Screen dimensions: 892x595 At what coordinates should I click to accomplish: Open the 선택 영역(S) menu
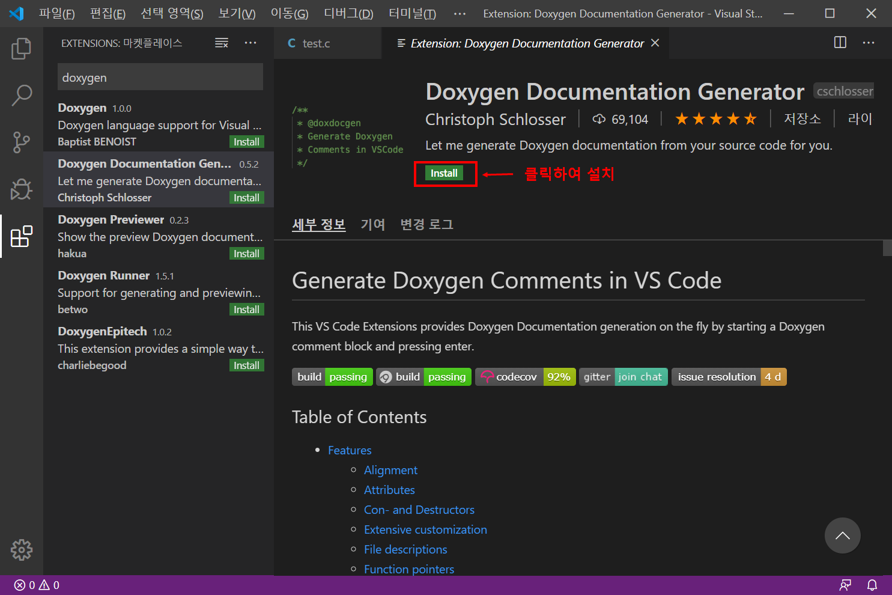click(x=172, y=13)
